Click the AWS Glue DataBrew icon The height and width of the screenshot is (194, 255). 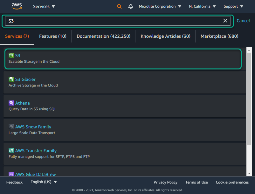point(11,174)
